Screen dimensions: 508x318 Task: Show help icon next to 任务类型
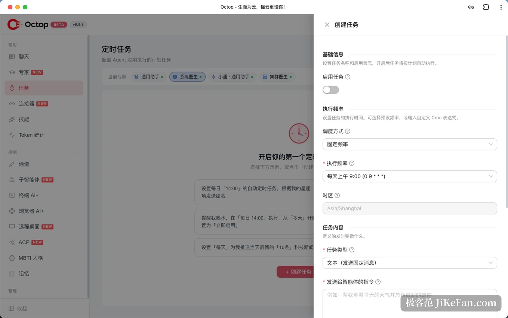pos(352,250)
